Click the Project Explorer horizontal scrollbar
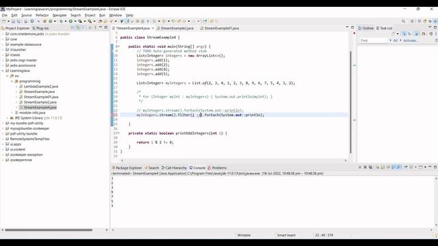This screenshot has height=246, width=438. [49, 230]
